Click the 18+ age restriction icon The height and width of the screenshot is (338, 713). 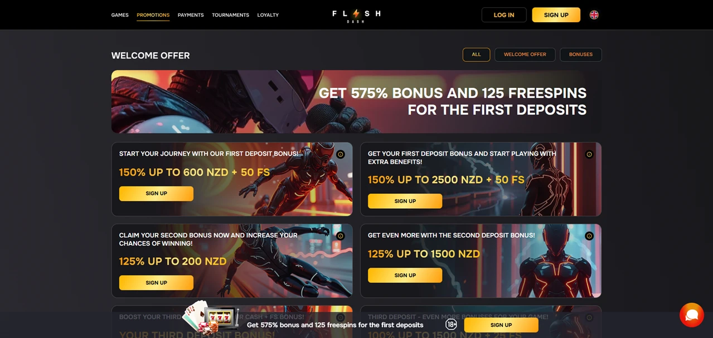point(452,325)
